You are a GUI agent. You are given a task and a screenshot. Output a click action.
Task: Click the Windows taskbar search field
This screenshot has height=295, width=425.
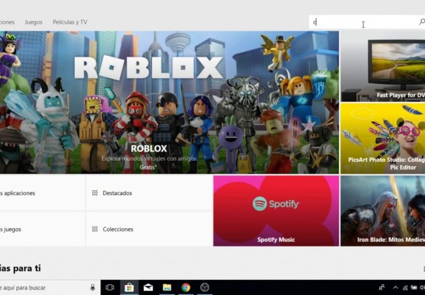(50, 287)
